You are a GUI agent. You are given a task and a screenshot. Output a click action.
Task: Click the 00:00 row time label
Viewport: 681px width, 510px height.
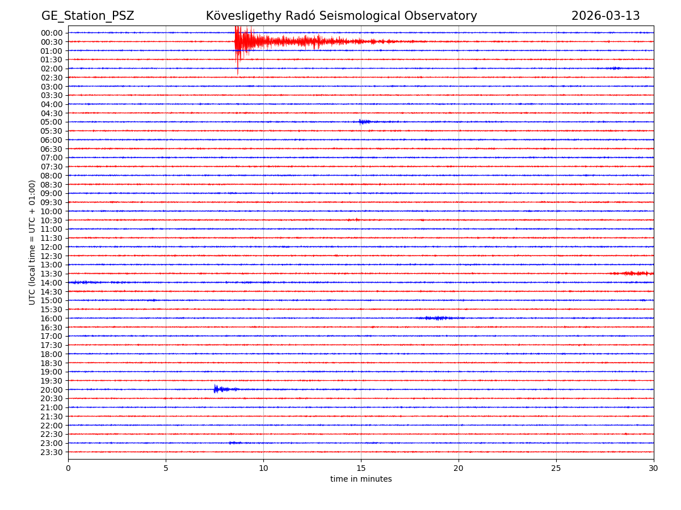[52, 33]
